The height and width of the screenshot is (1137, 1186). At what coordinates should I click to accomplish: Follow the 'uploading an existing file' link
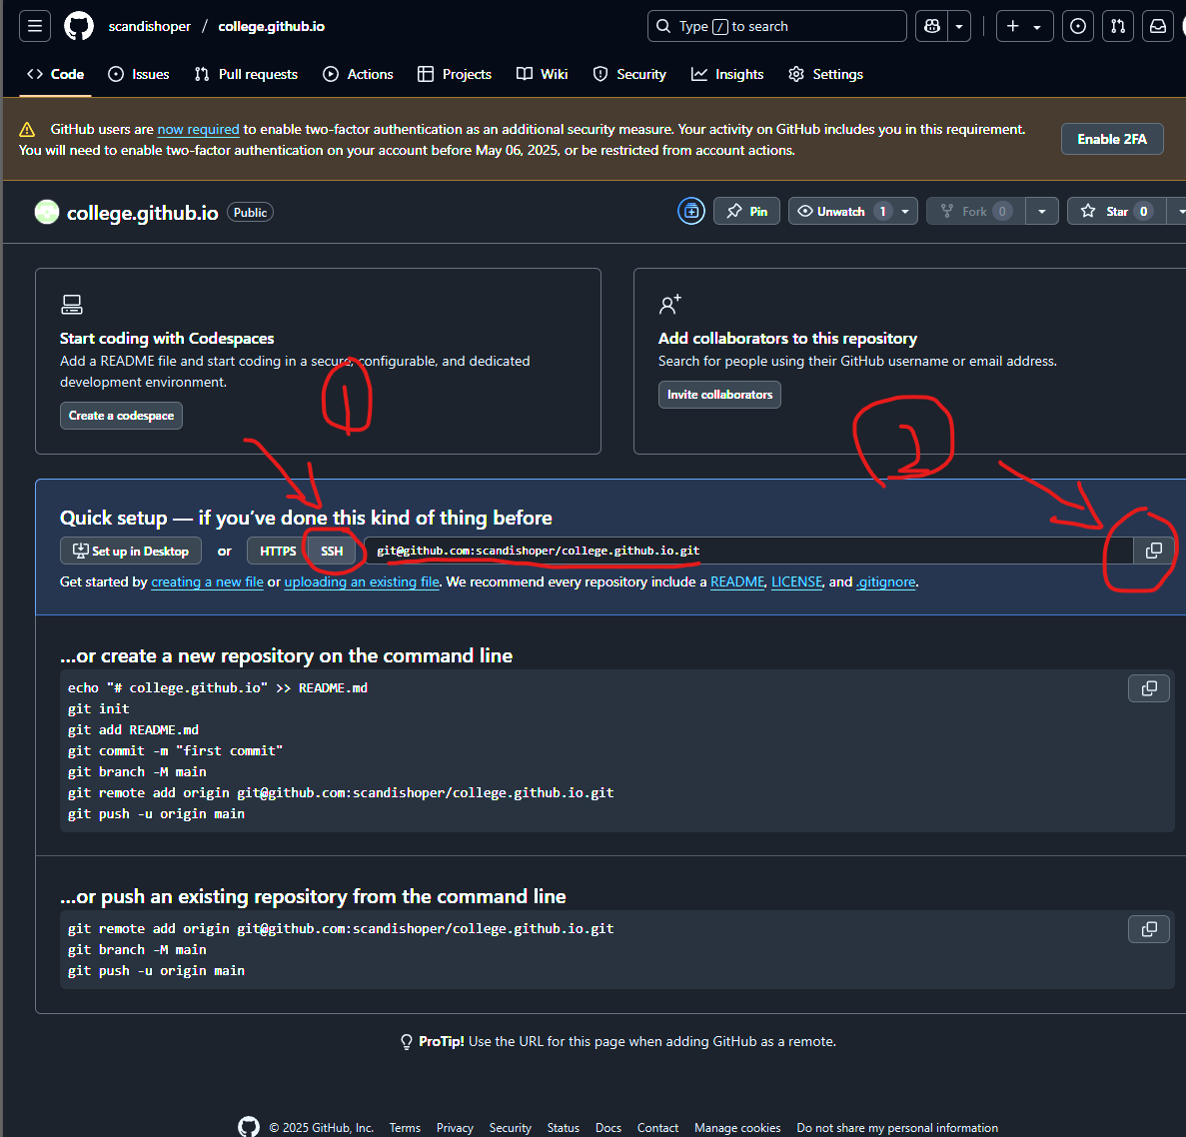362,581
